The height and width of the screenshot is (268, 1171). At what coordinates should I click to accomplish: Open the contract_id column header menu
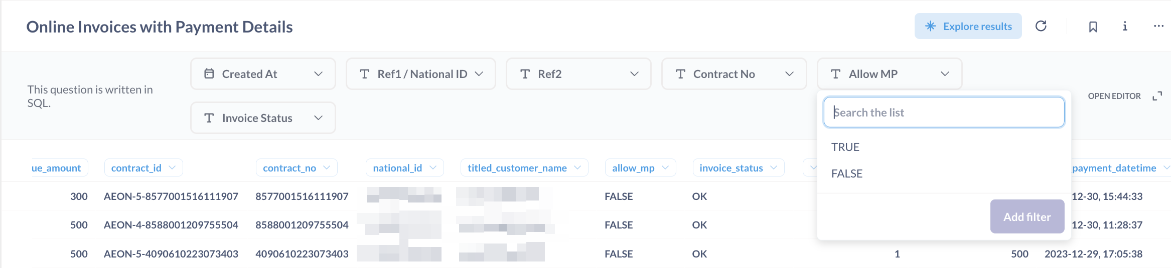172,167
